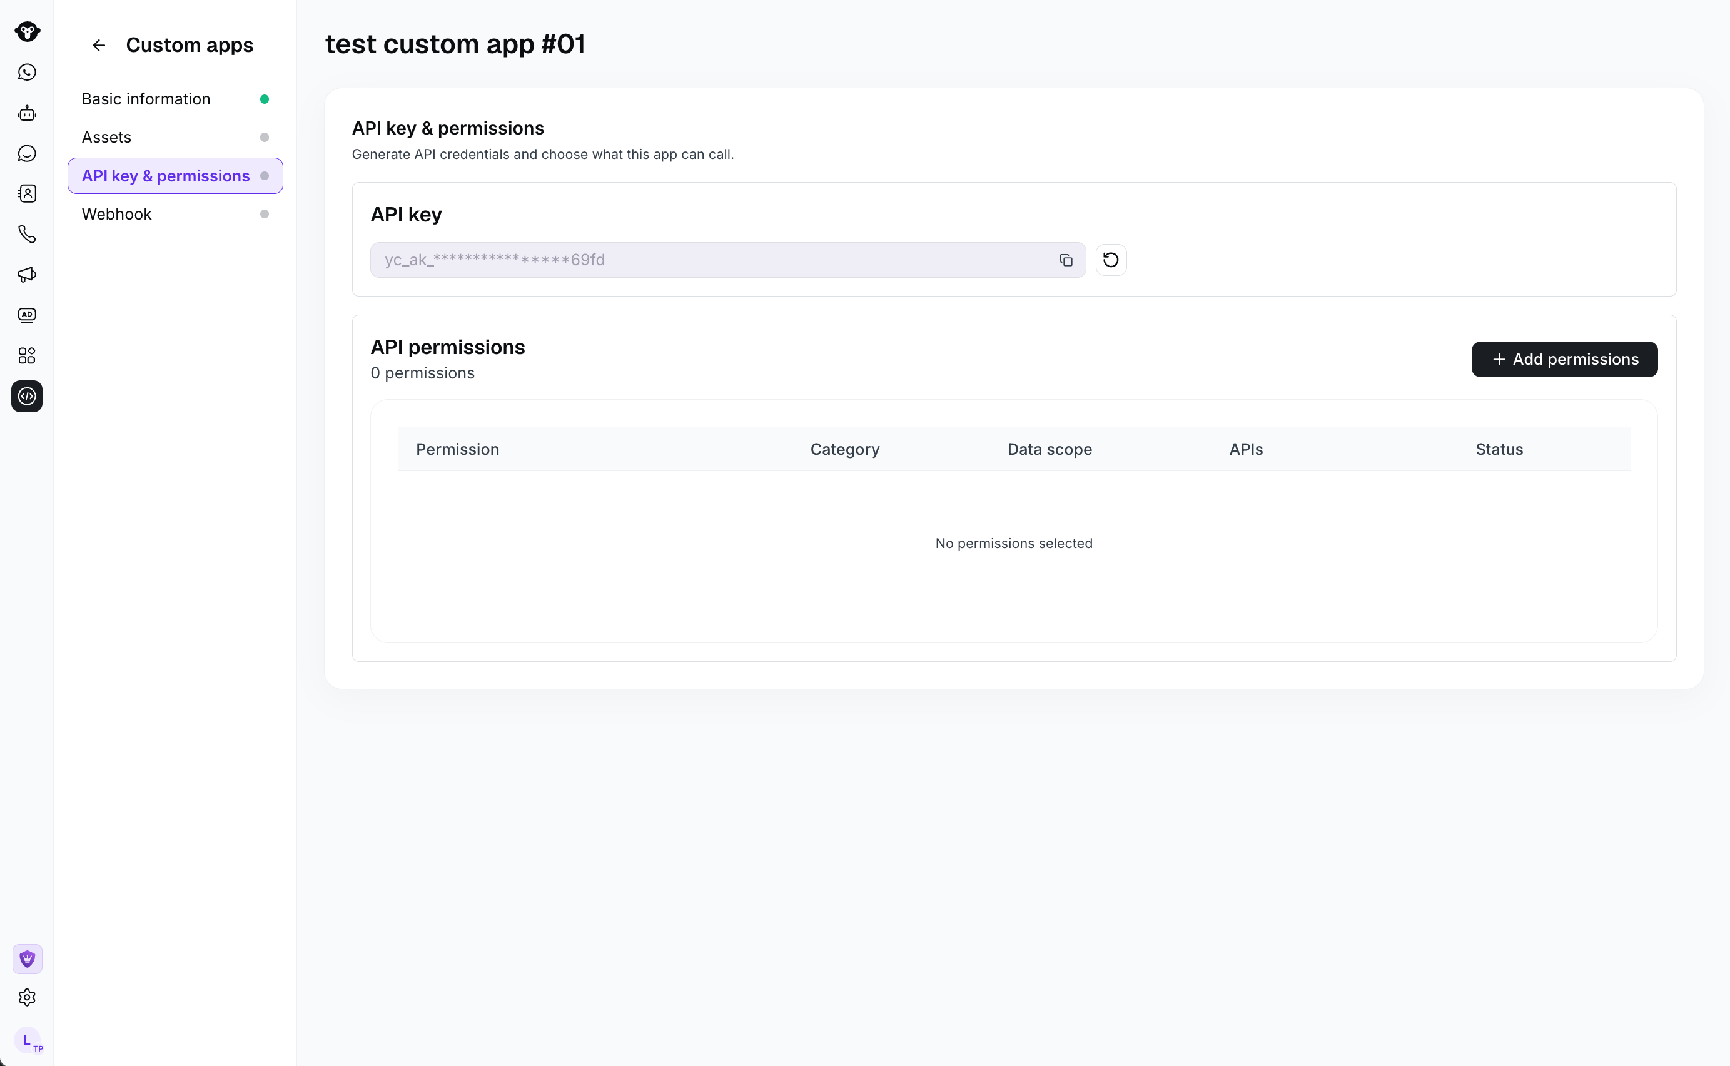Open the WhatsApp icon in sidebar

(x=27, y=73)
